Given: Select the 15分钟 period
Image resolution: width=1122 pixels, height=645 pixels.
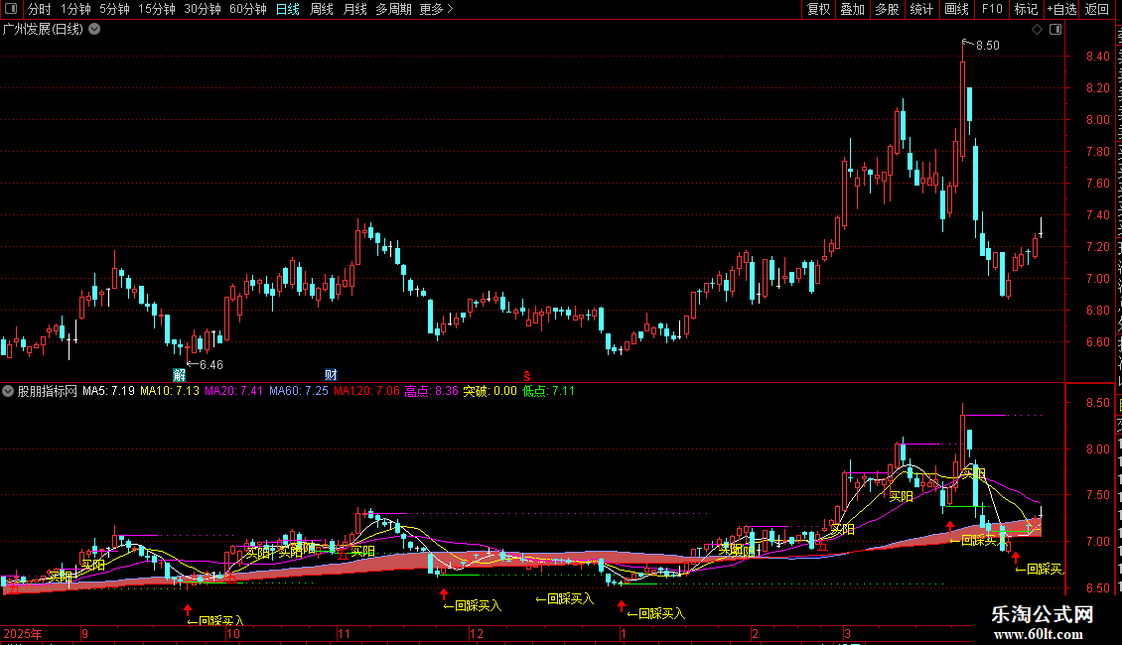Looking at the screenshot, I should (x=157, y=9).
